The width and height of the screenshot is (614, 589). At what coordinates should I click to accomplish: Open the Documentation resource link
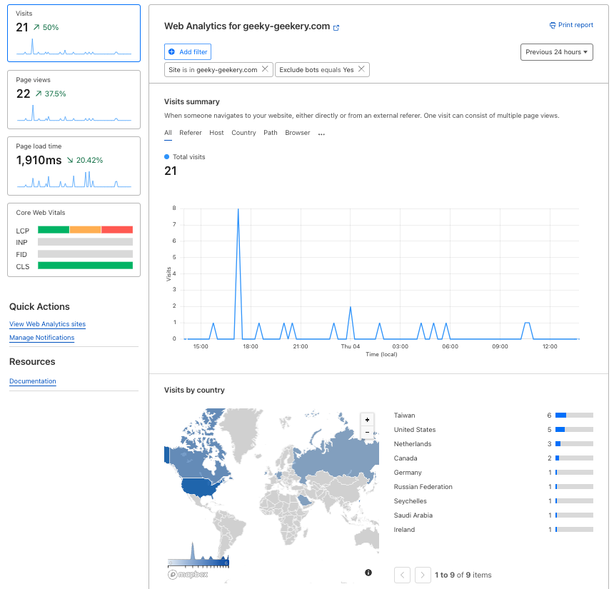coord(32,381)
